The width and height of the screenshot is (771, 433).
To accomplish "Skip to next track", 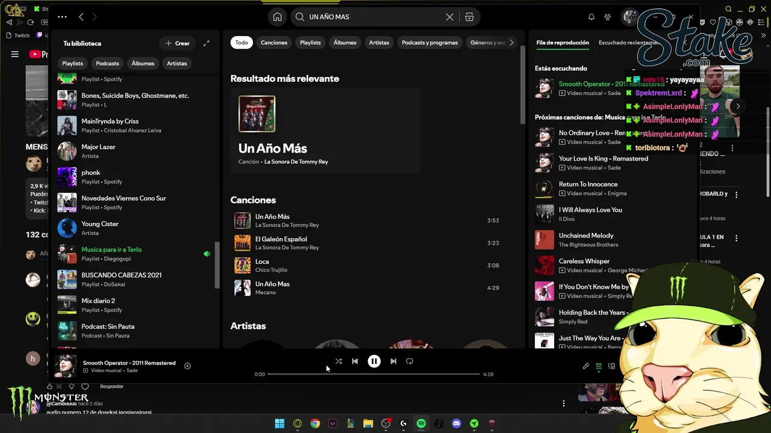I will (393, 361).
